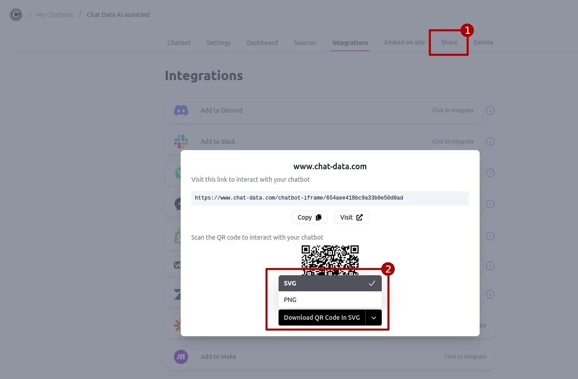Click the Visit button

coord(352,217)
